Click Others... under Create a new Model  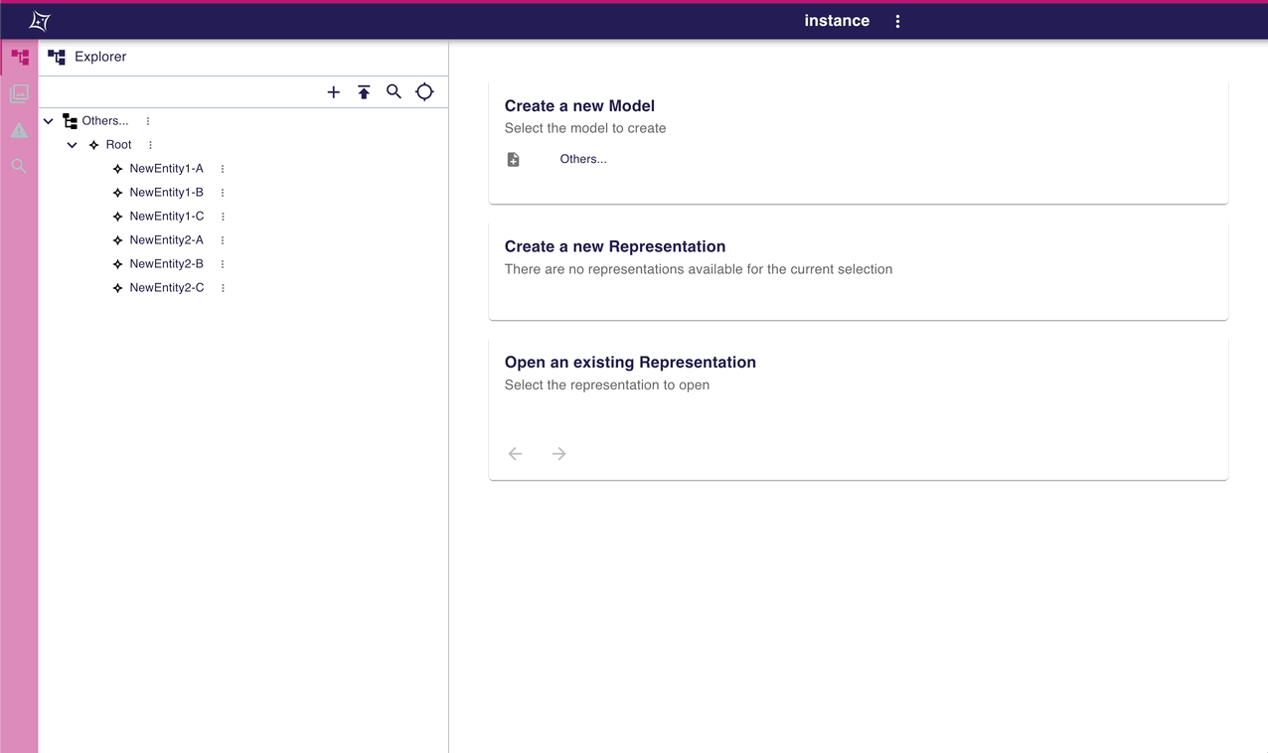[582, 159]
